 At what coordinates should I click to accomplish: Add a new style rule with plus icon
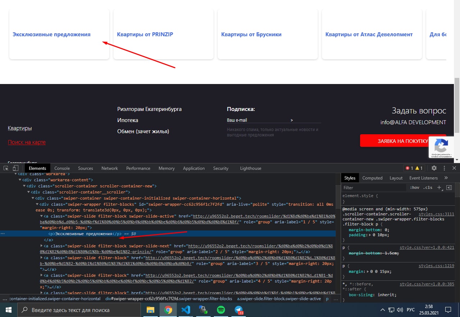pos(439,187)
